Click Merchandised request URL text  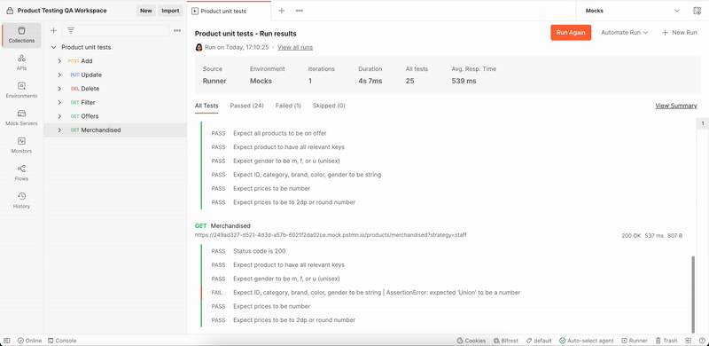pos(331,235)
